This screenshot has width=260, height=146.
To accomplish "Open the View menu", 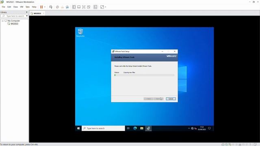I will point(15,7).
